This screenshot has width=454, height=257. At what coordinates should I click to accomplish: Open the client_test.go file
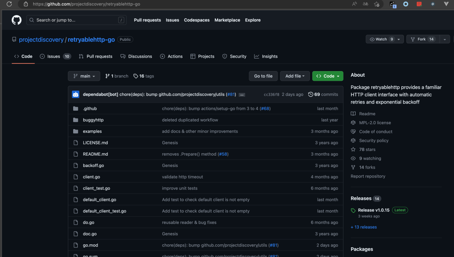96,188
